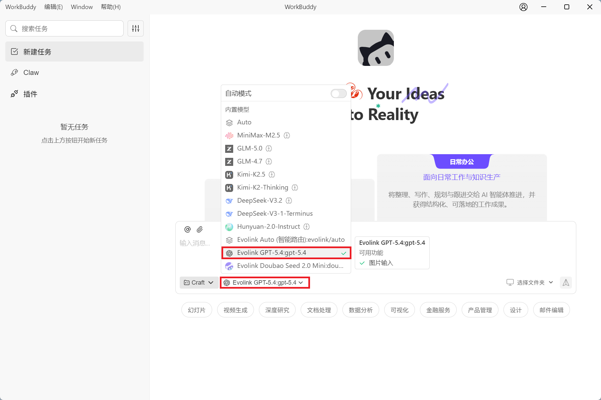601x400 pixels.
Task: Select DeepSeek-V3-1-Terminus model
Action: point(286,213)
